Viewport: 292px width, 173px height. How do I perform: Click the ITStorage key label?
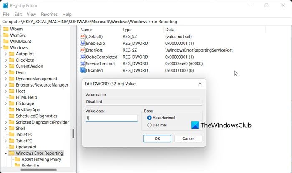(x=25, y=104)
